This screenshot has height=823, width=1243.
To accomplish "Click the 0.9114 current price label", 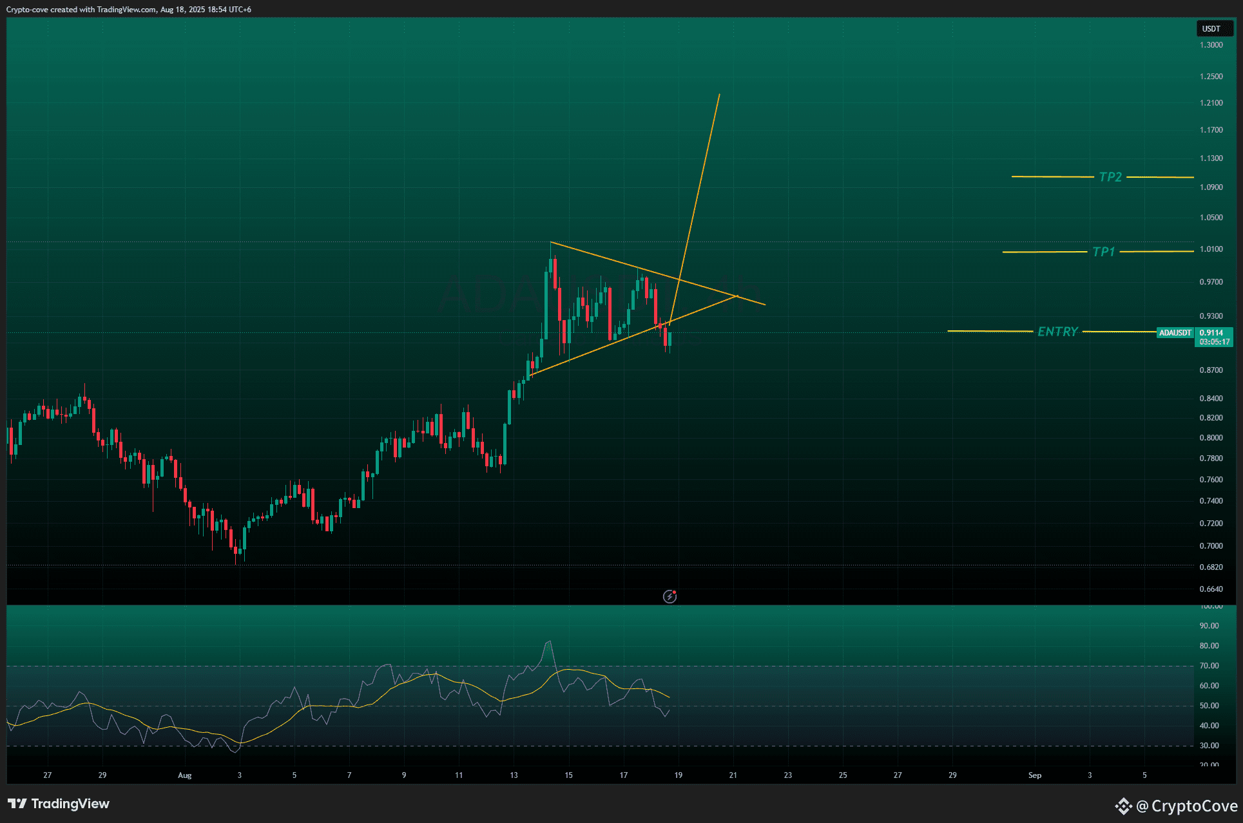I will point(1211,333).
